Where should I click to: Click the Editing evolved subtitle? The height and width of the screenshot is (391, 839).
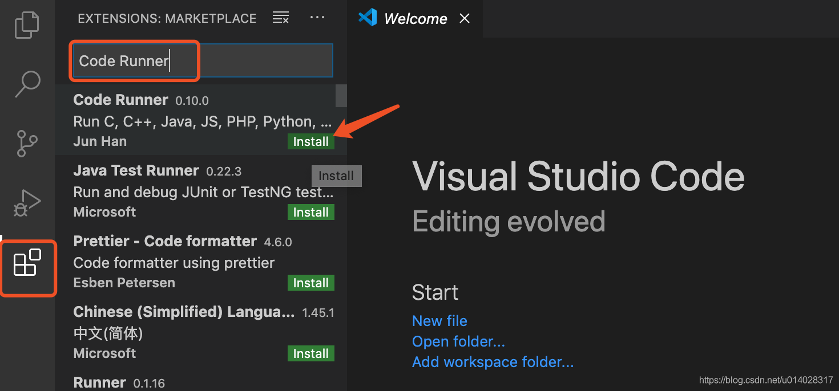pyautogui.click(x=509, y=221)
